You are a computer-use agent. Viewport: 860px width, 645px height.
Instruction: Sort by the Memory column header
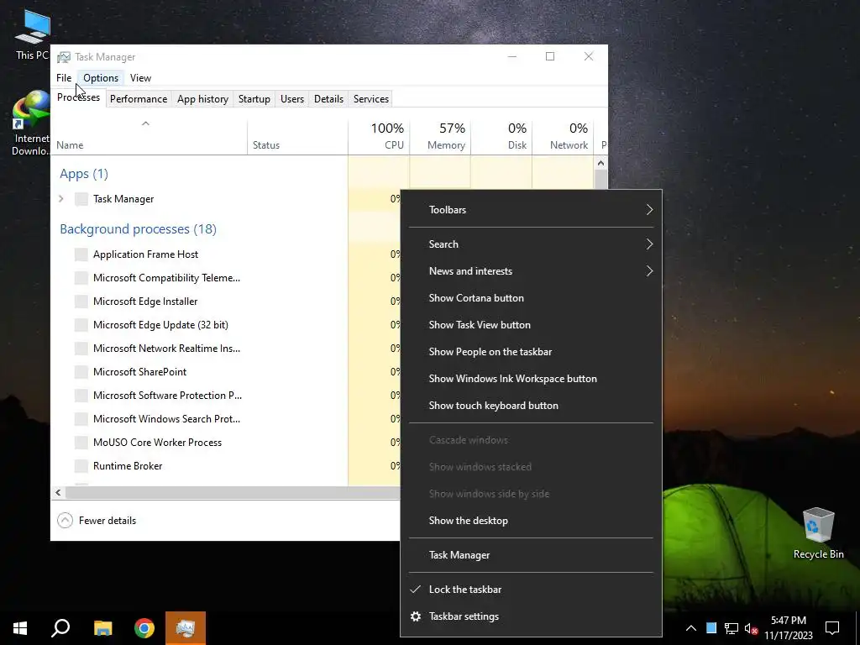point(440,137)
